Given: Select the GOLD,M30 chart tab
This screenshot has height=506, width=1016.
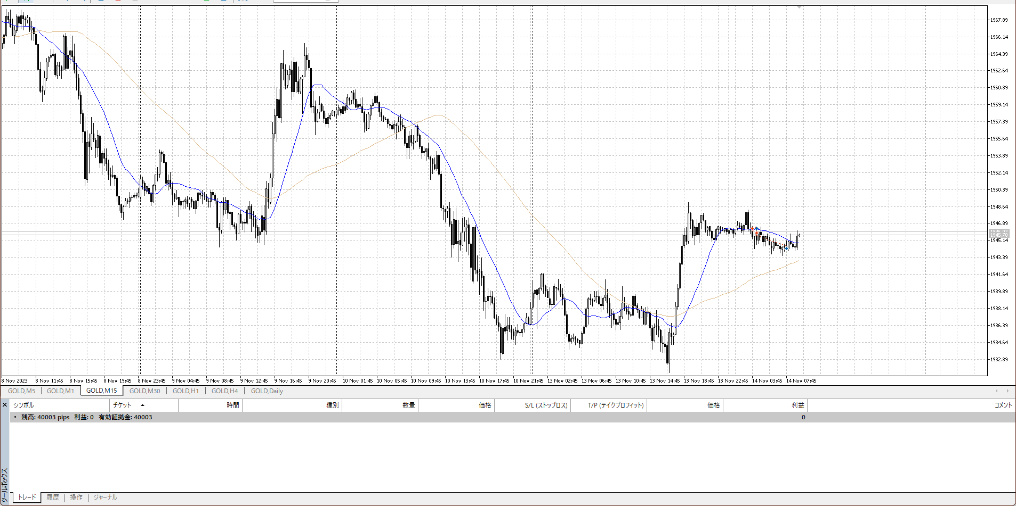Looking at the screenshot, I should click(x=144, y=391).
